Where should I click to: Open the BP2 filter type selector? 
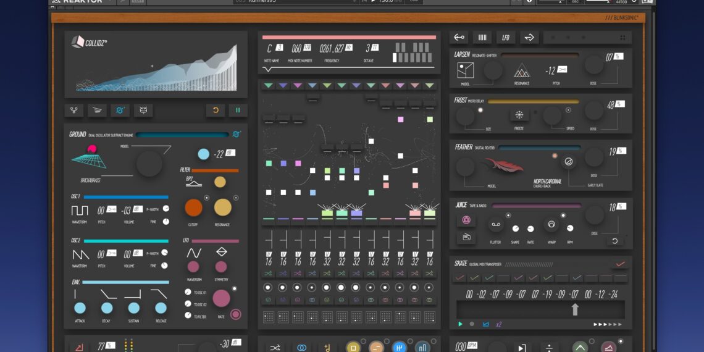(193, 182)
